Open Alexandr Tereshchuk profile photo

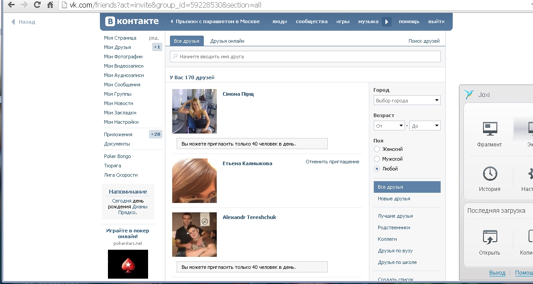[194, 235]
